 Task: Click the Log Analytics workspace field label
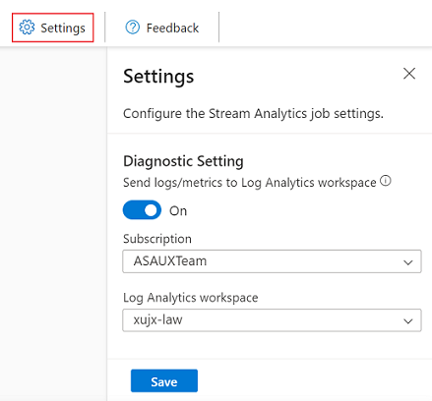(191, 298)
